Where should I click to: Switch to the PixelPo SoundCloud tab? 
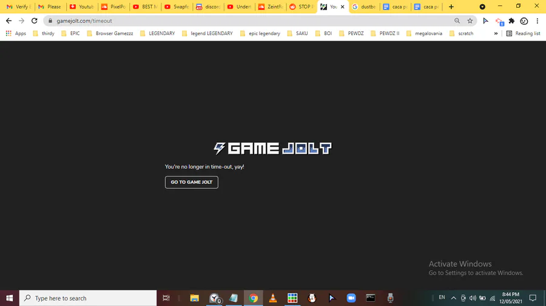click(x=113, y=7)
